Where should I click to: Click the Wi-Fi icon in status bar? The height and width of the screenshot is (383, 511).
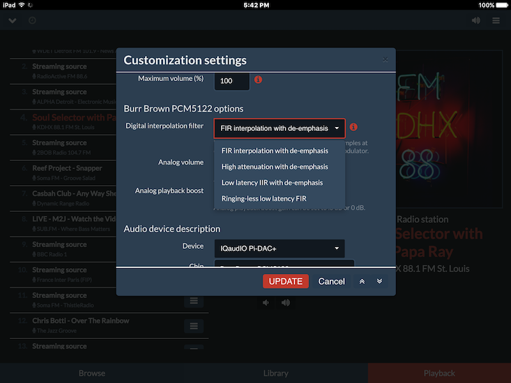click(22, 5)
